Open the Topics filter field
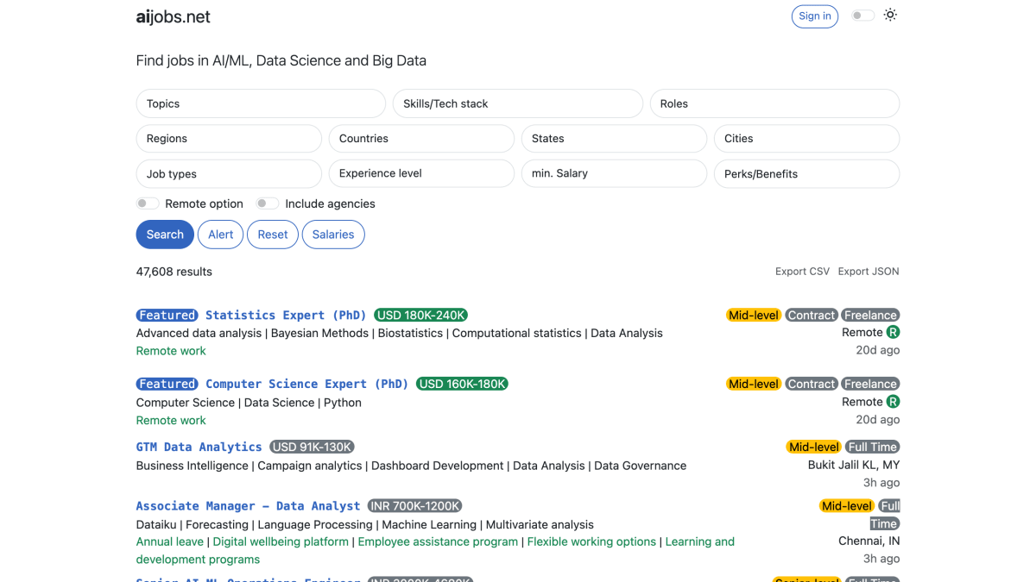The width and height of the screenshot is (1036, 582). (x=261, y=103)
